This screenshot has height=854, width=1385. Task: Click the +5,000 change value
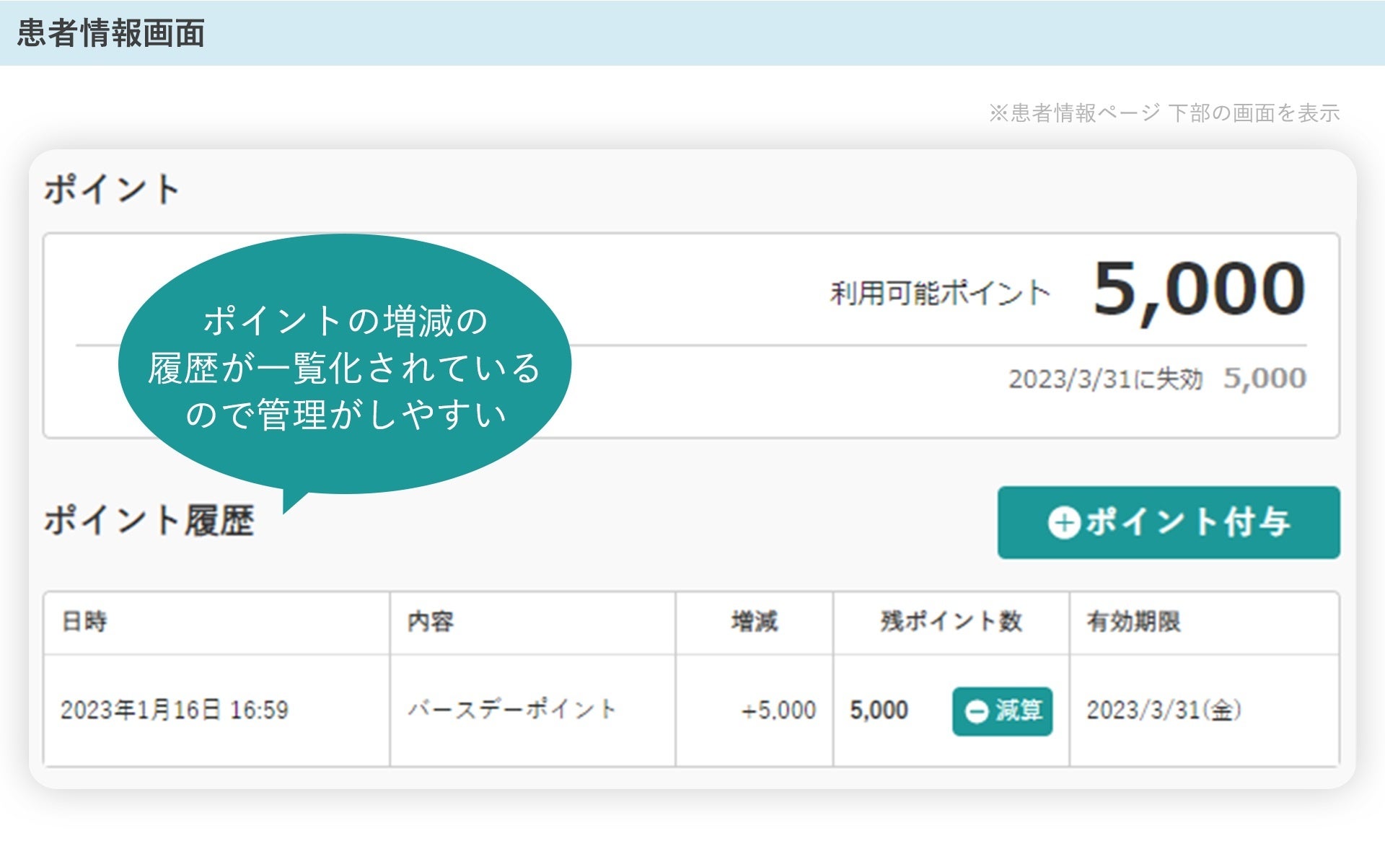click(x=778, y=710)
